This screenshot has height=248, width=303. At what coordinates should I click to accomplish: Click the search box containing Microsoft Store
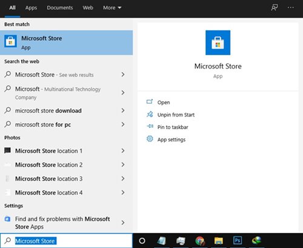click(66, 241)
